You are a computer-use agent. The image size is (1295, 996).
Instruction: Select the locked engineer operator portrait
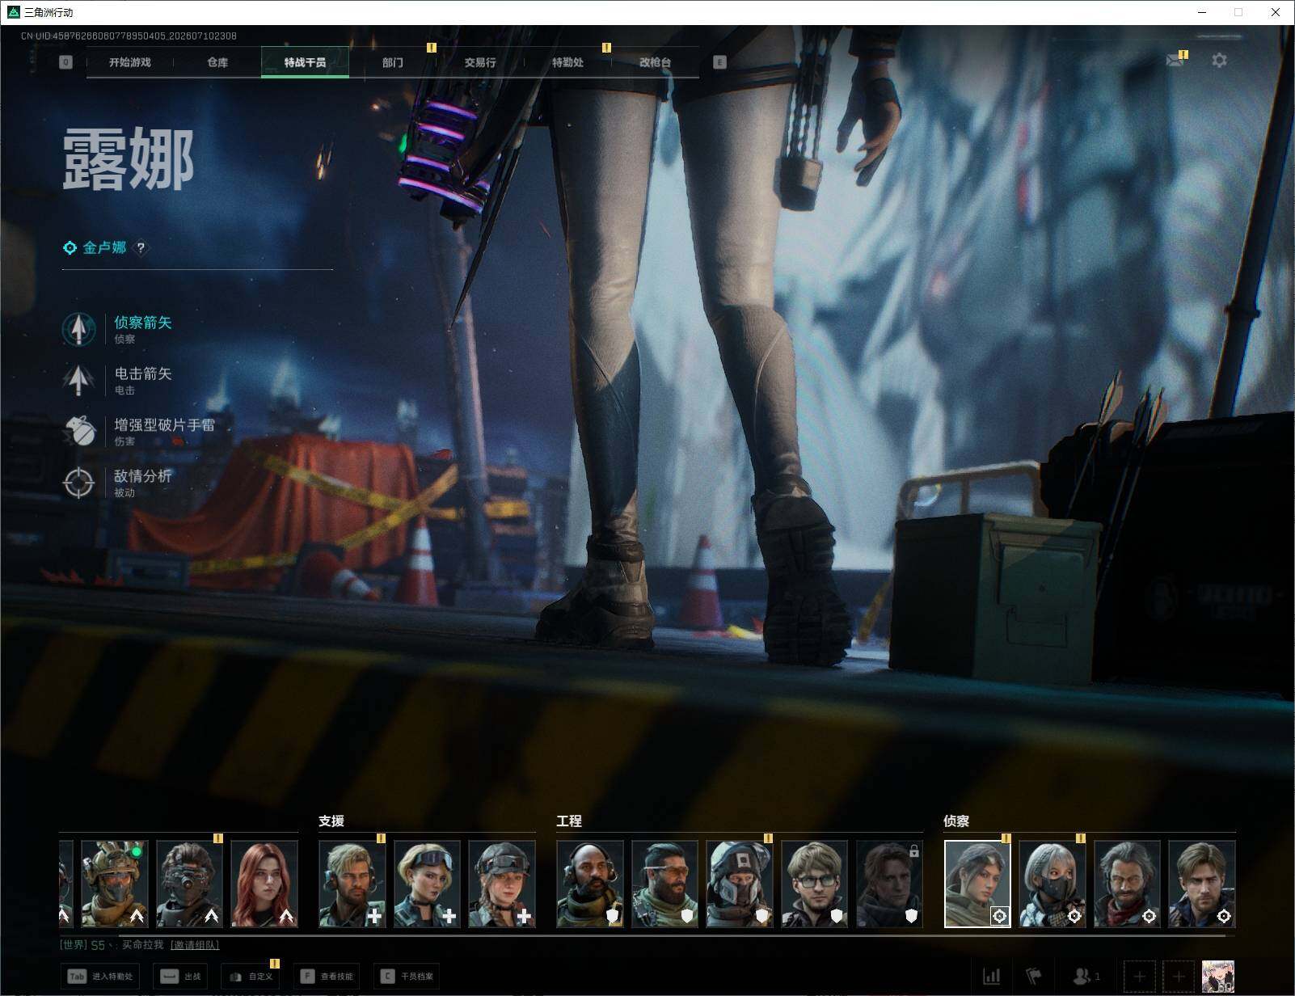click(889, 884)
